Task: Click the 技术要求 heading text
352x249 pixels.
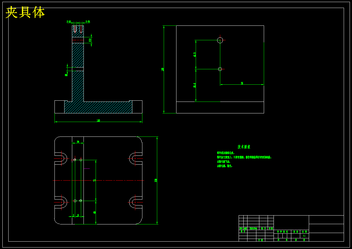Action: coord(244,147)
